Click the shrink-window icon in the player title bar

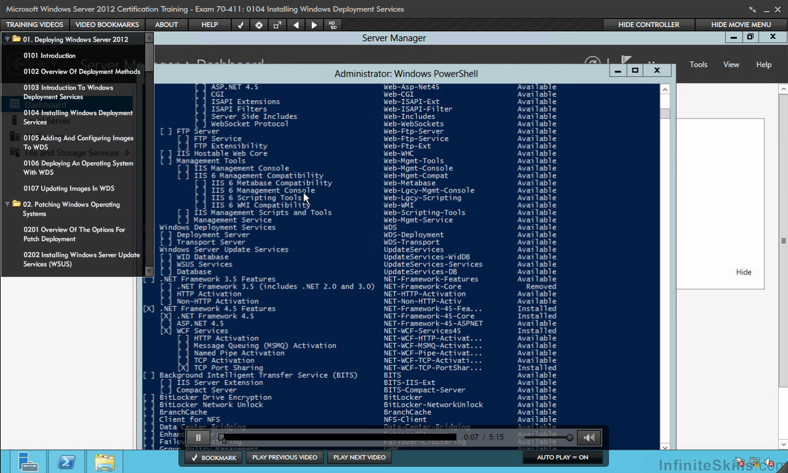pyautogui.click(x=753, y=9)
